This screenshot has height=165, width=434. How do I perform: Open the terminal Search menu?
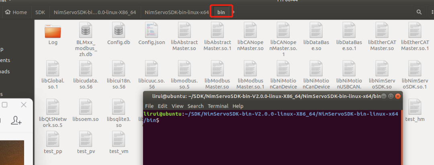(195, 106)
